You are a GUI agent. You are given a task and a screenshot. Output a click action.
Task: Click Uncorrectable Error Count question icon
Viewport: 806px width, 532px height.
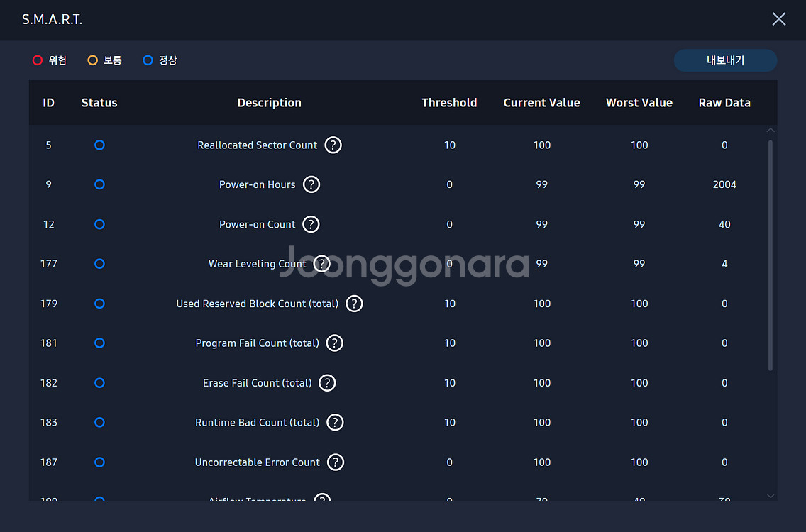(x=336, y=462)
